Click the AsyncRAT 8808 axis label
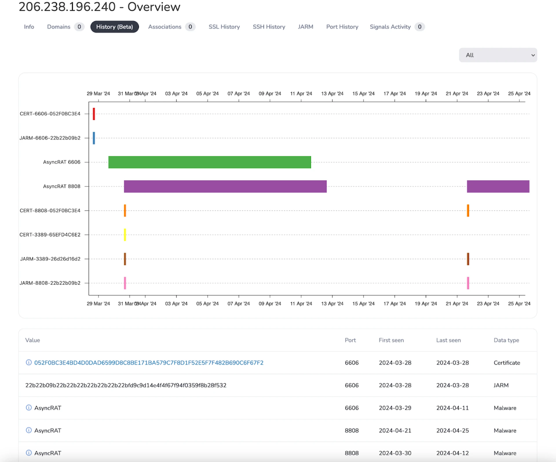The width and height of the screenshot is (556, 462). 62,186
